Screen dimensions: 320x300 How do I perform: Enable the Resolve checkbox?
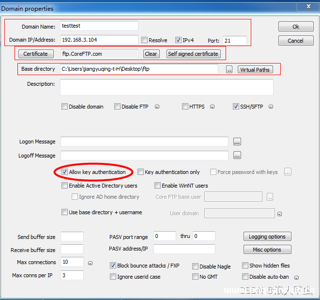pyautogui.click(x=144, y=40)
